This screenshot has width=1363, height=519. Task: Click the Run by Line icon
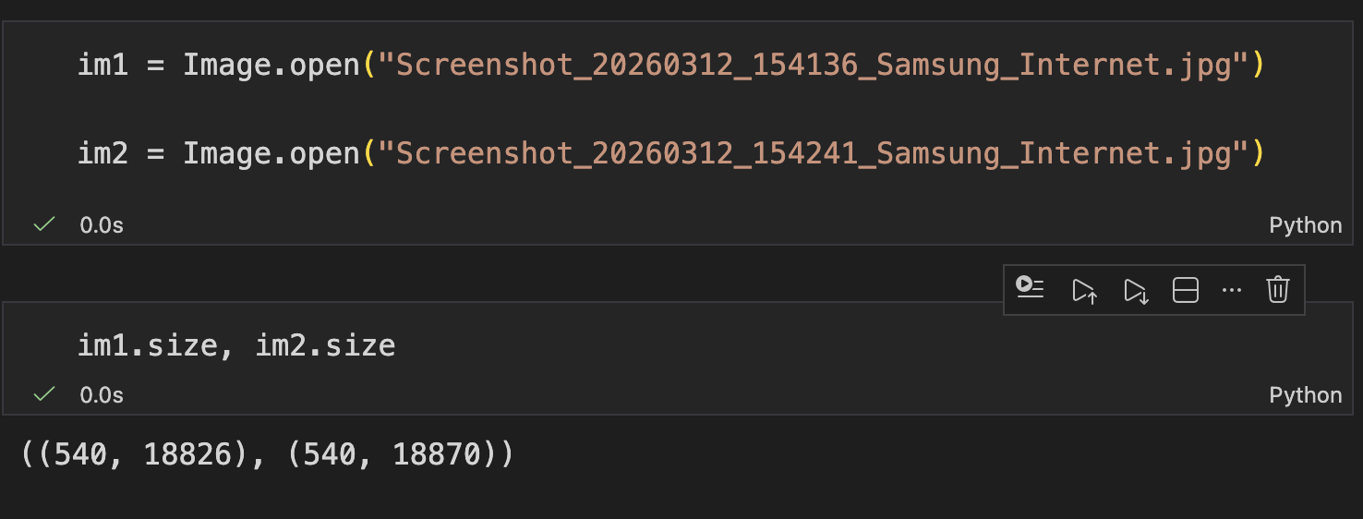1030,290
